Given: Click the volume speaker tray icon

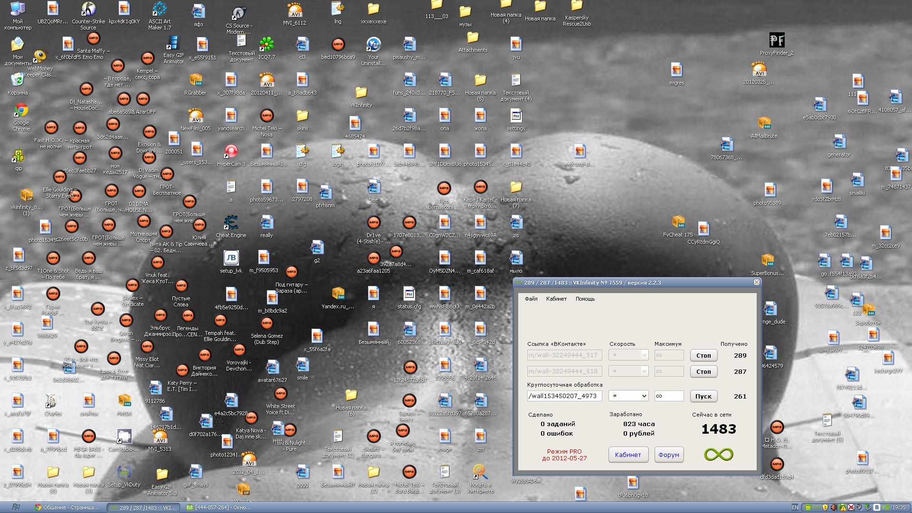Looking at the screenshot, I should coord(834,507).
